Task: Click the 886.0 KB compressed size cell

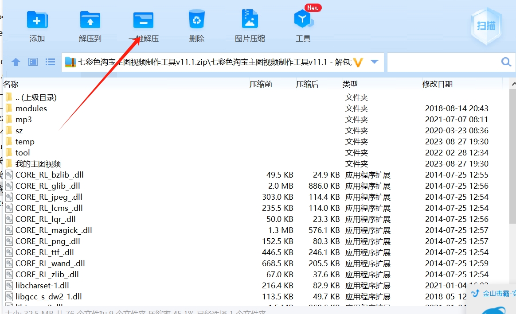Action: point(324,186)
